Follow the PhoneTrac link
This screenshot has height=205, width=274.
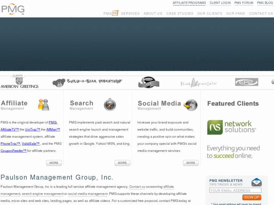click(x=10, y=144)
